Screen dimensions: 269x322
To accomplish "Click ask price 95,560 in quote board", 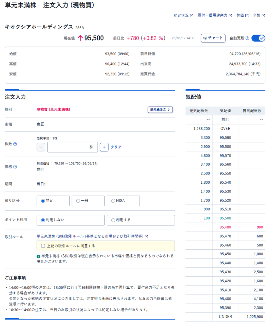I will tap(225, 164).
